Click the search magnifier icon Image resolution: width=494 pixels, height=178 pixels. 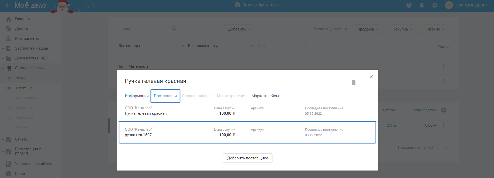click(x=174, y=29)
